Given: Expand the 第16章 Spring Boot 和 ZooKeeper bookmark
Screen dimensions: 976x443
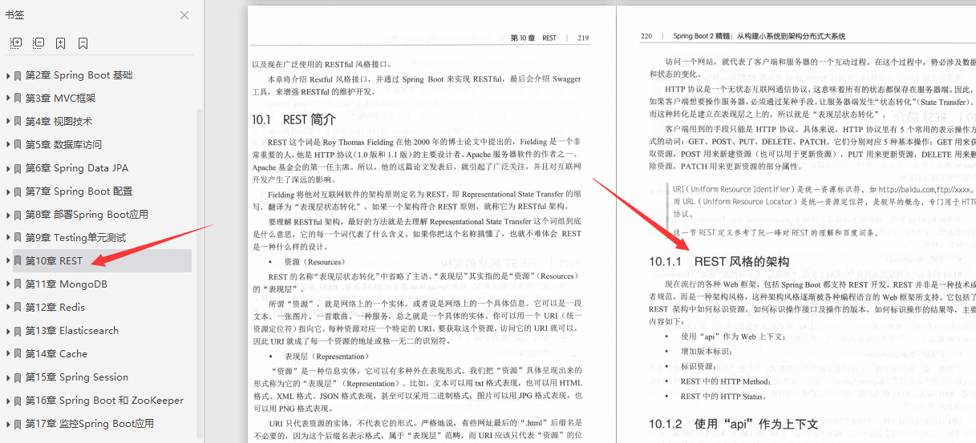Looking at the screenshot, I should pos(7,401).
